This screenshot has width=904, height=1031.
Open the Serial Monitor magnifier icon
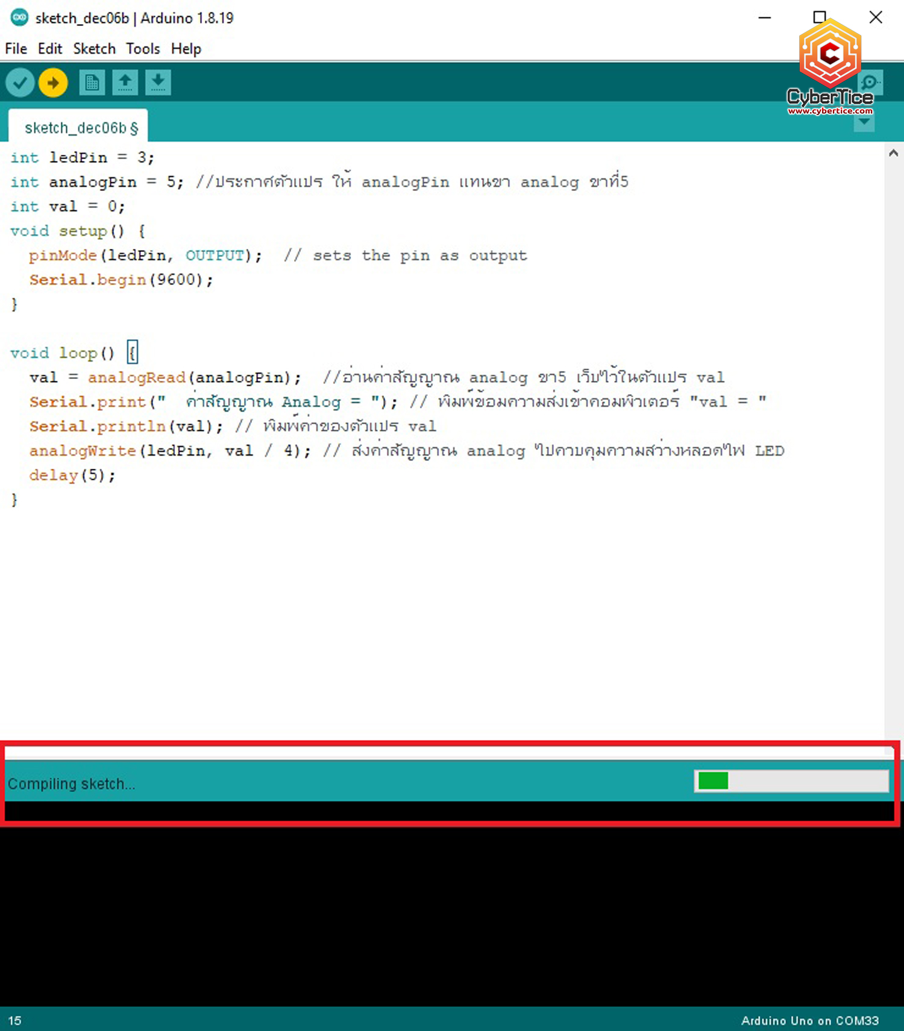(870, 82)
